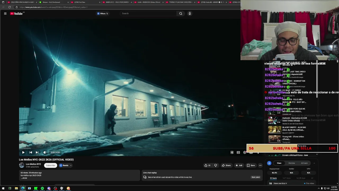Click the search magnifier button
Image resolution: width=339 pixels, height=191 pixels.
click(181, 14)
